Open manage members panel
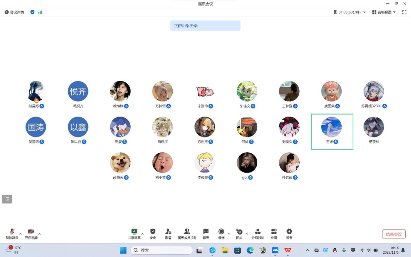Image resolution: width=411 pixels, height=257 pixels. point(187,232)
